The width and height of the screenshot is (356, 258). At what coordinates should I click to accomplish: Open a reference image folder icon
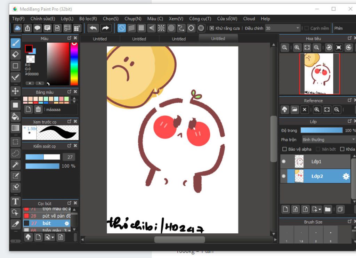point(294,110)
